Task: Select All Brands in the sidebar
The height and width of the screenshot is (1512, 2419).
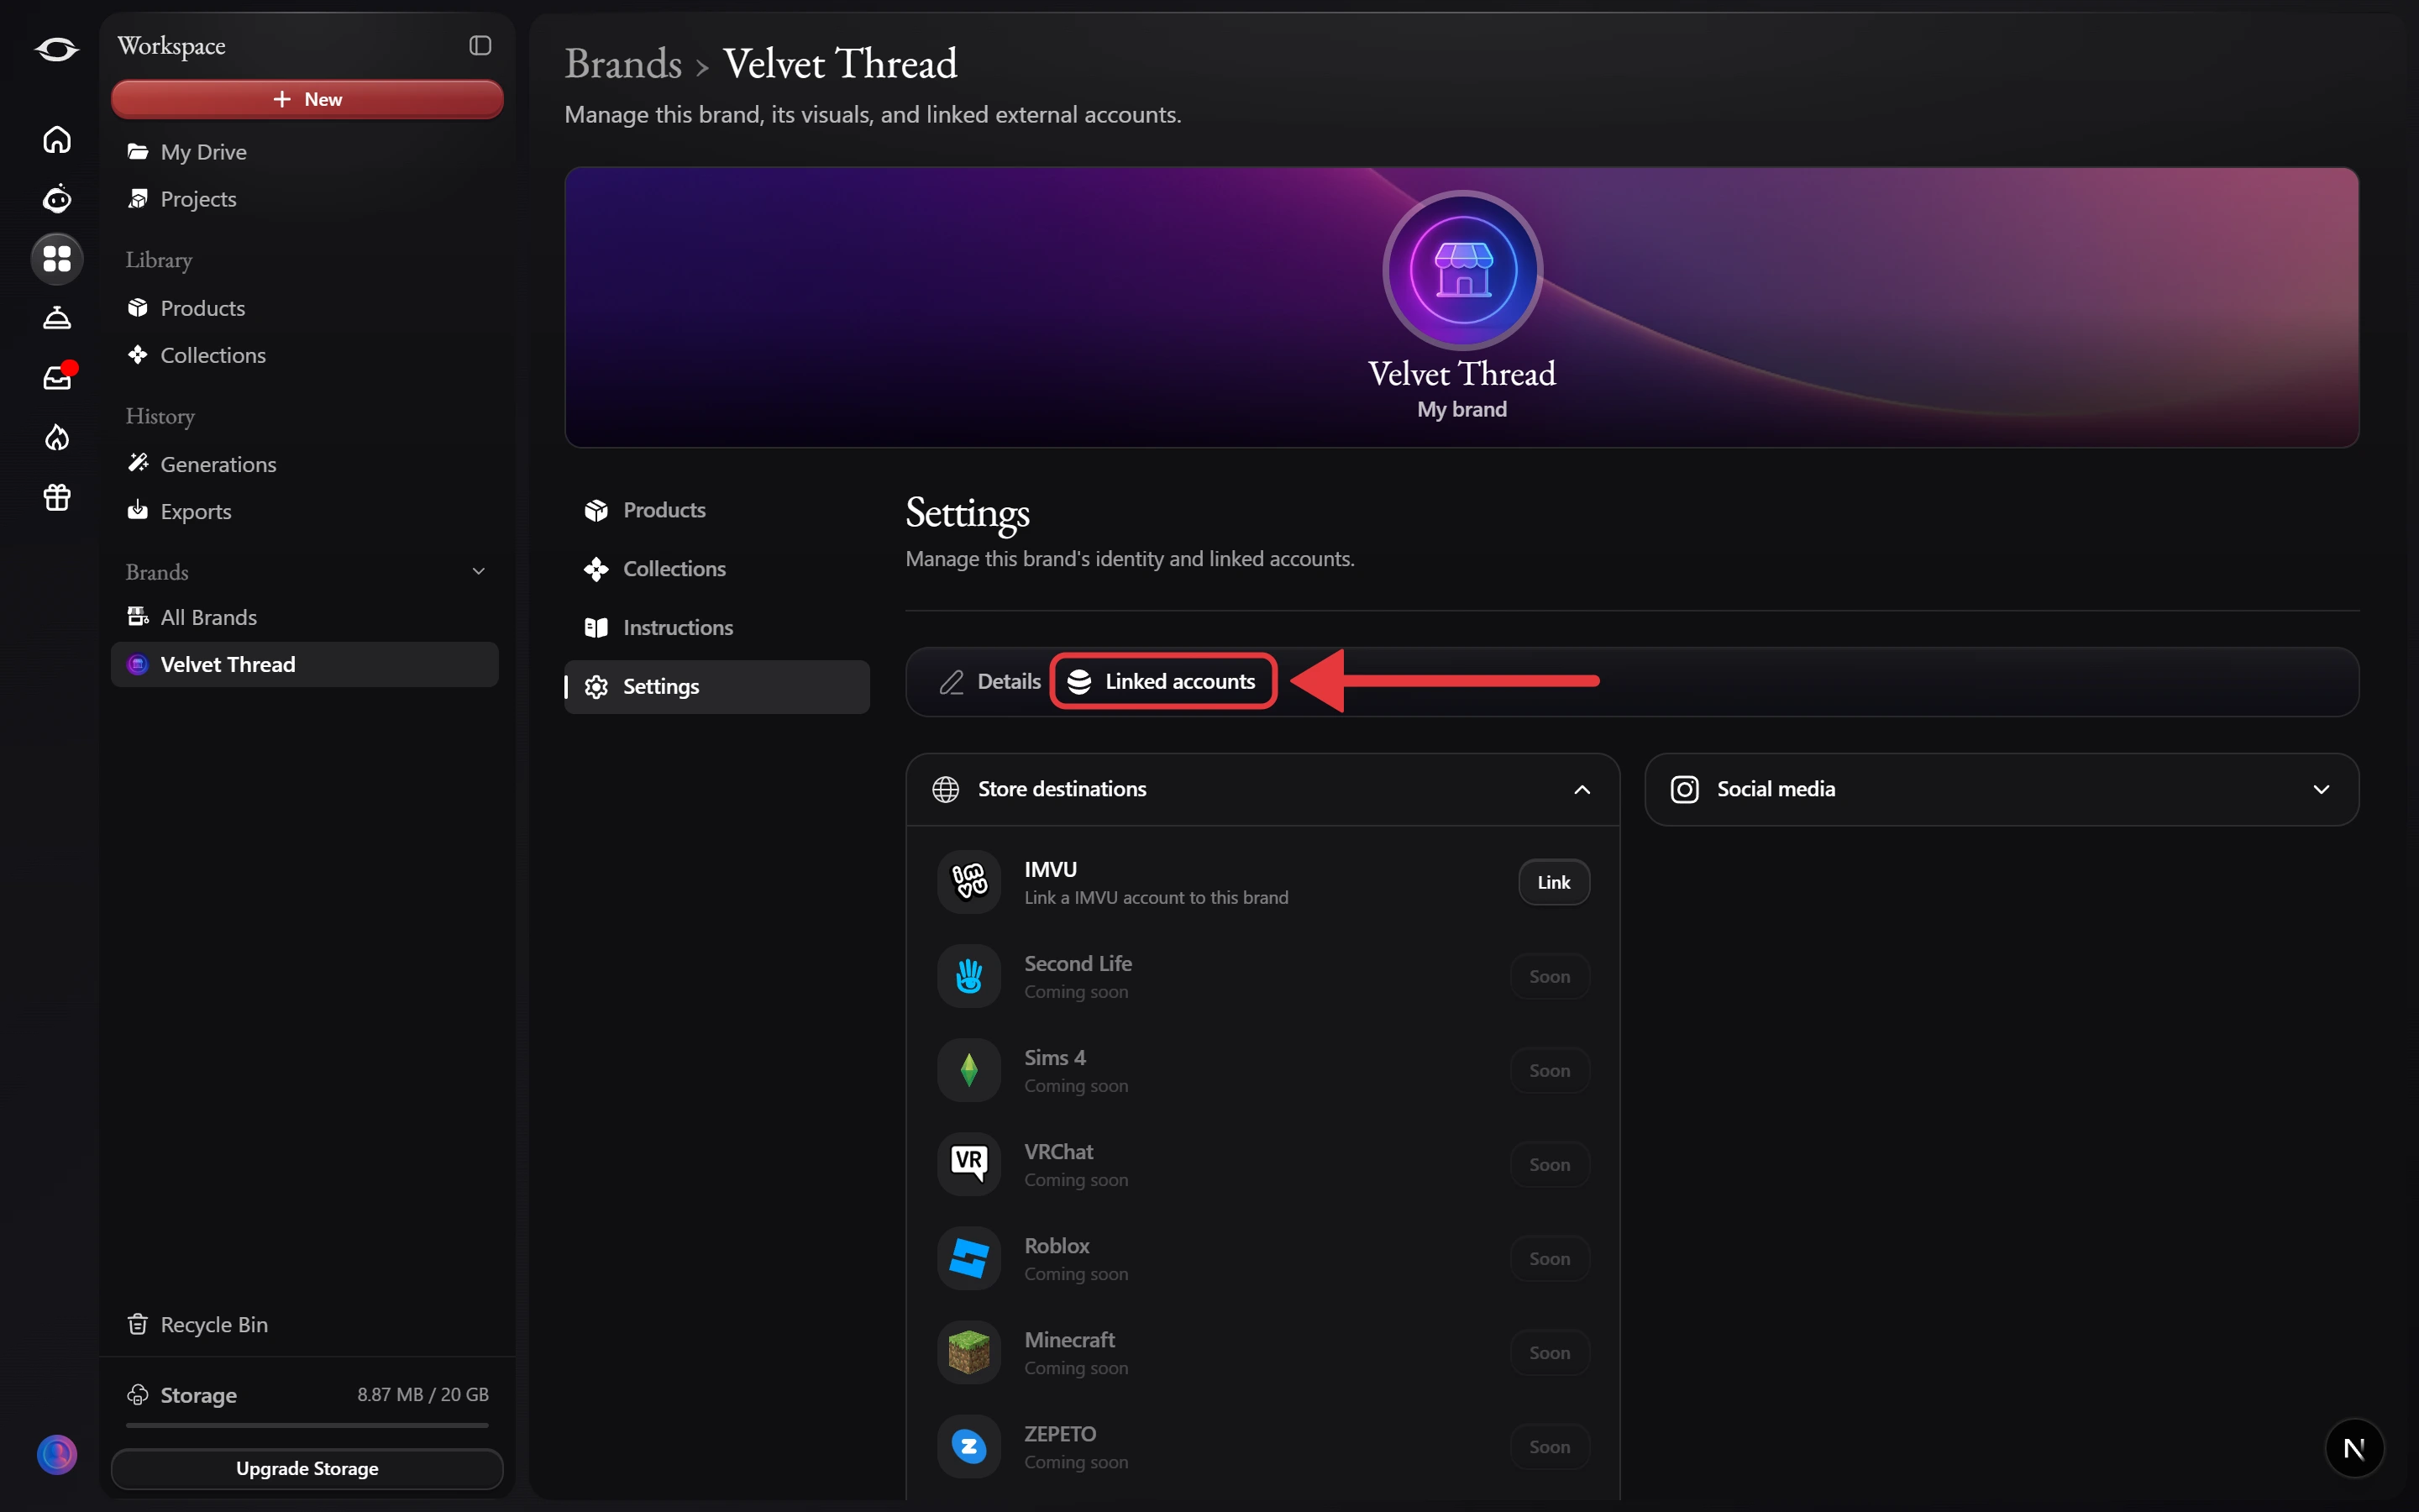Action: click(305, 617)
